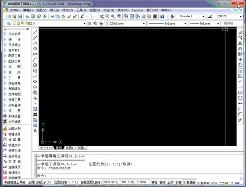Viewport: 246px width, 187px height.
Task: Select the Line tool in draw toolbar
Action: coord(35,32)
